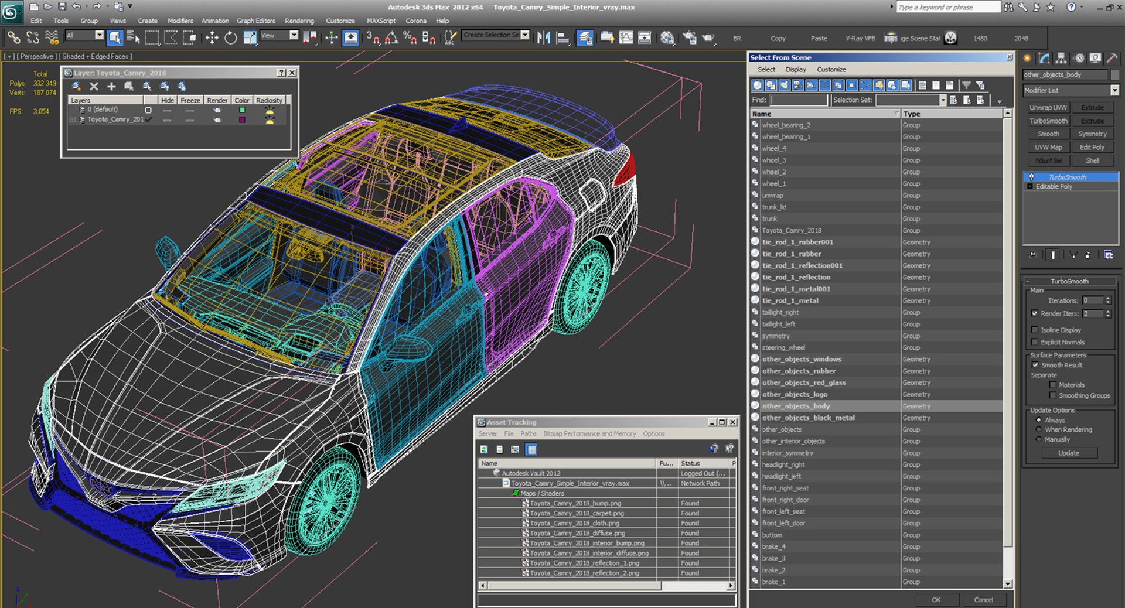The image size is (1125, 608).
Task: Open the Select by Name tool
Action: pos(133,38)
